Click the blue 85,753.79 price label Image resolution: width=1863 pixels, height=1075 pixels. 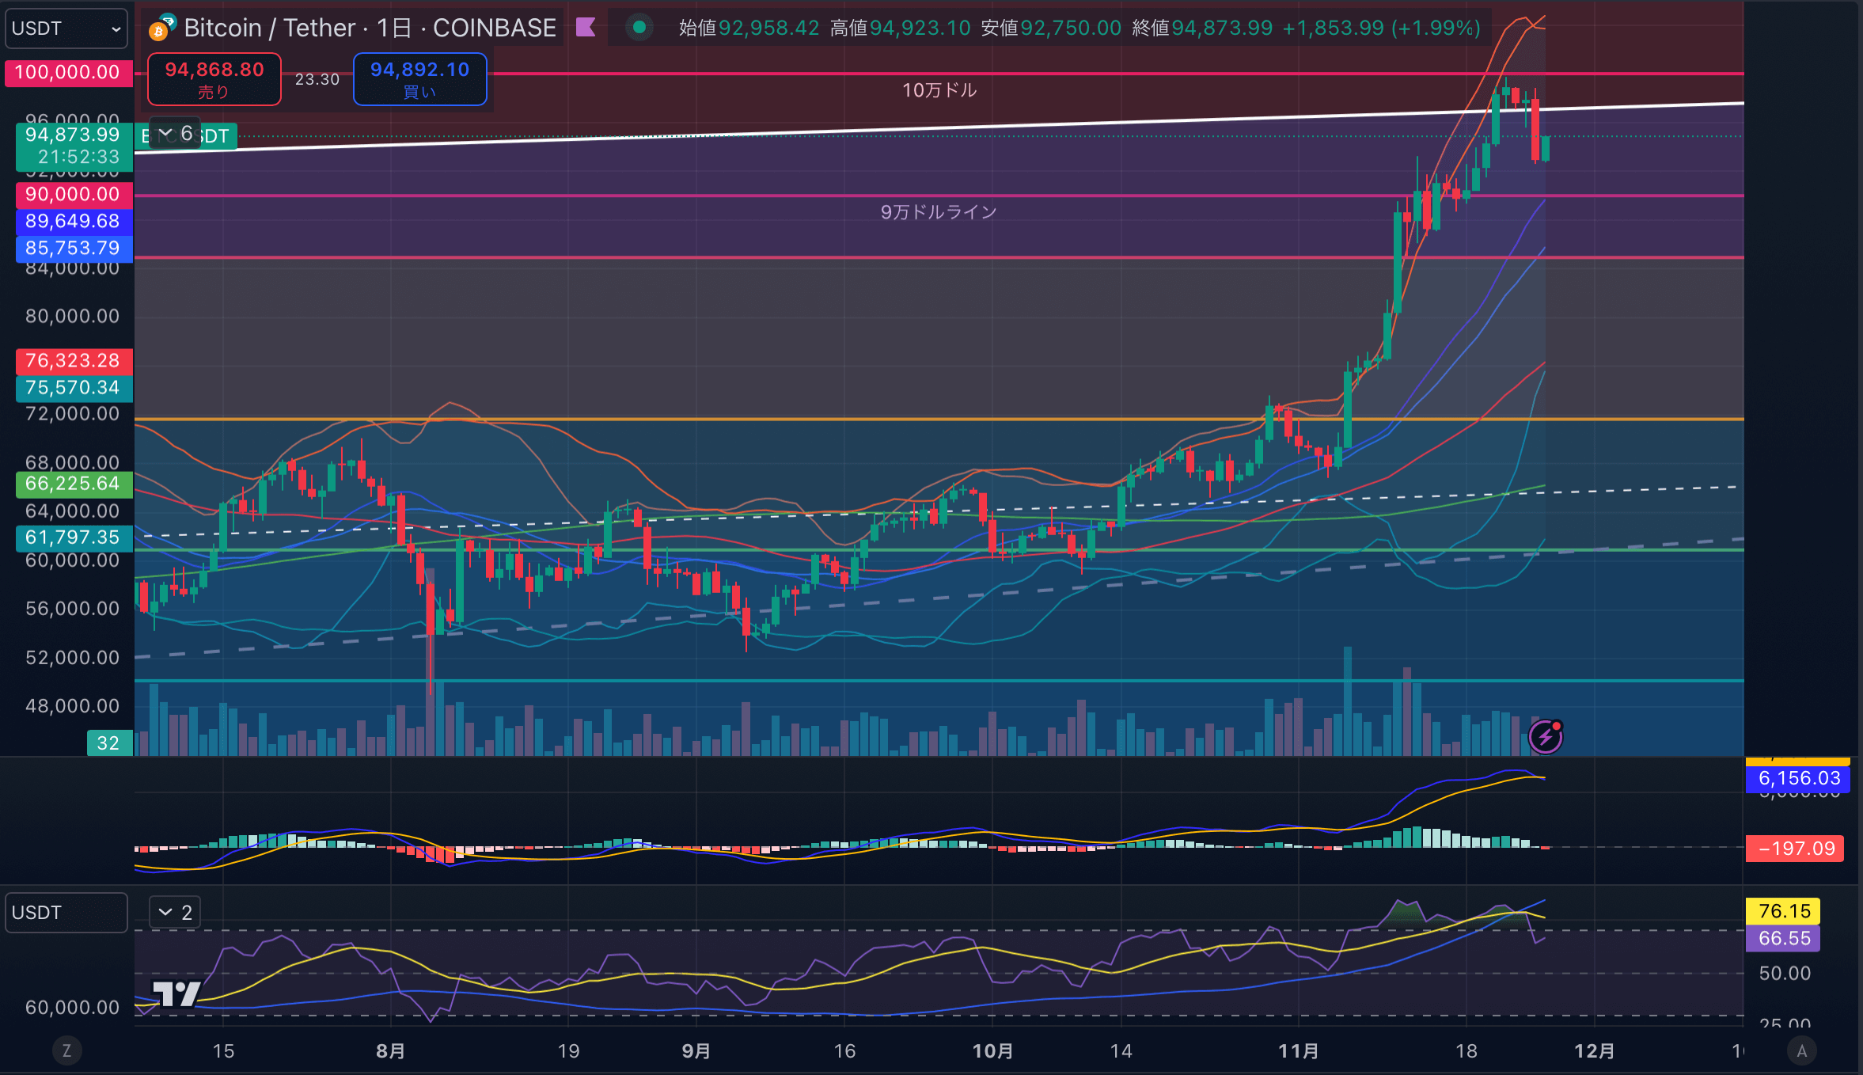pyautogui.click(x=74, y=249)
